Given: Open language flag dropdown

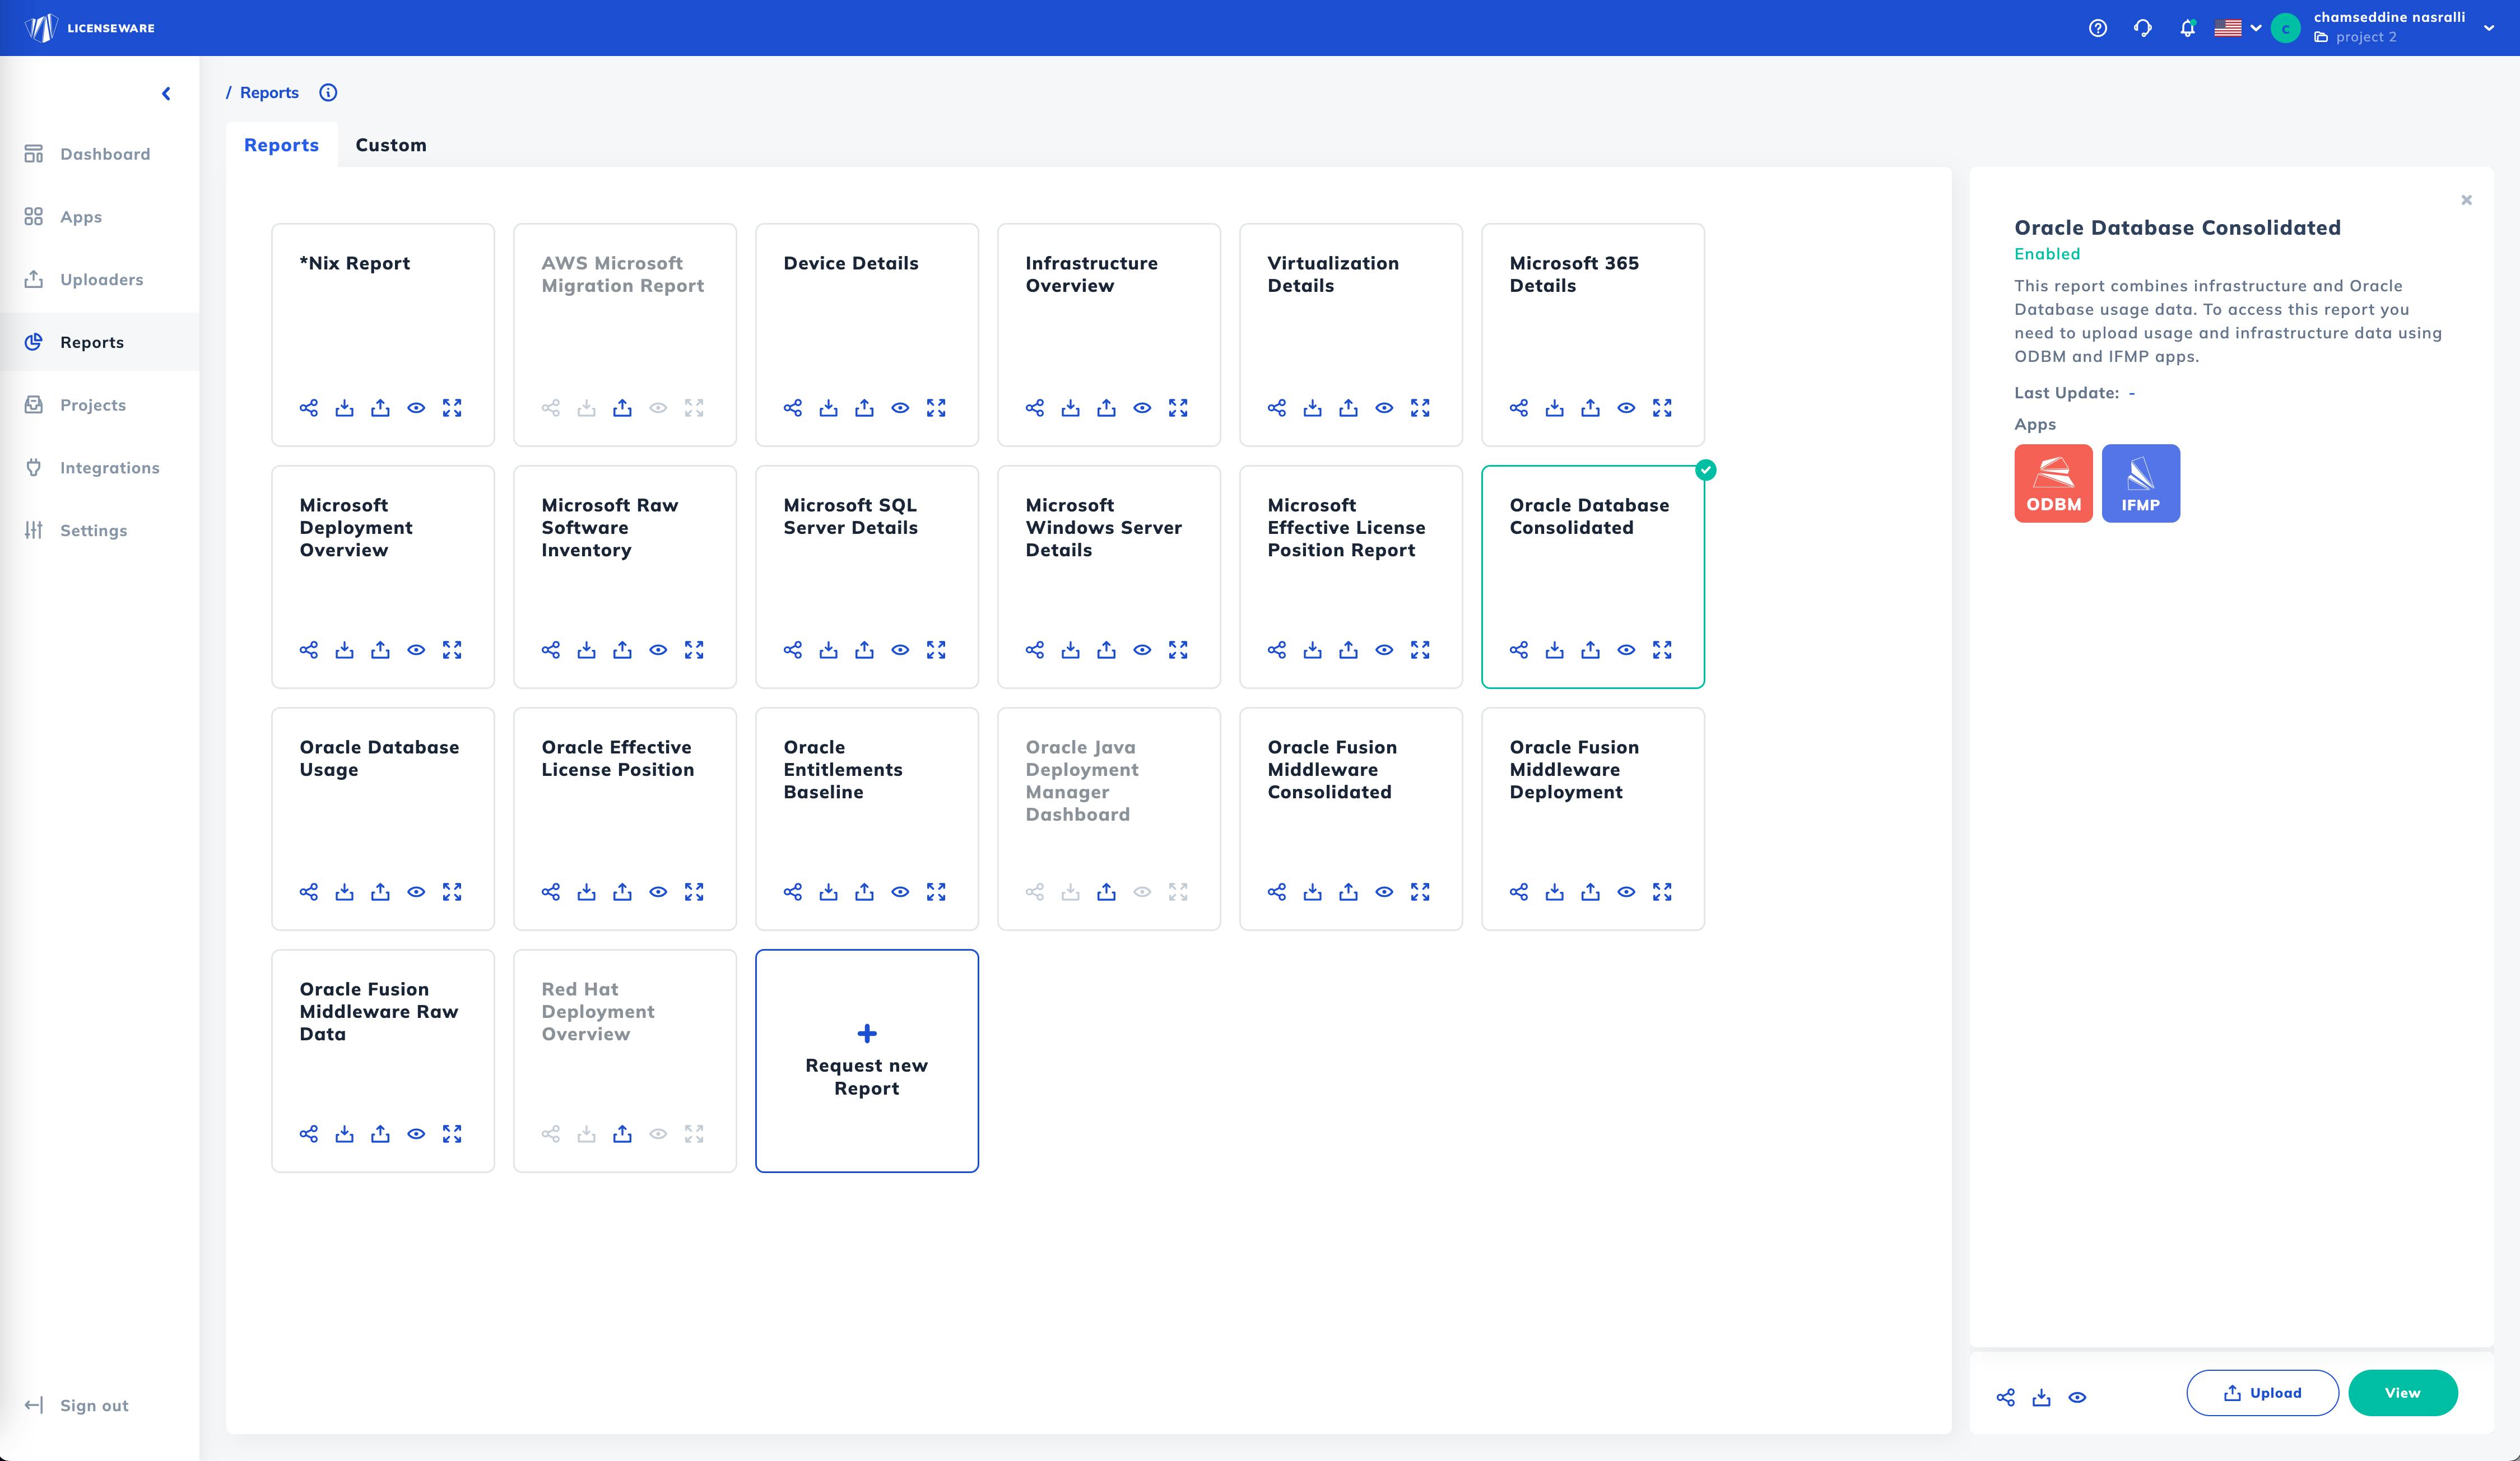Looking at the screenshot, I should [2238, 28].
